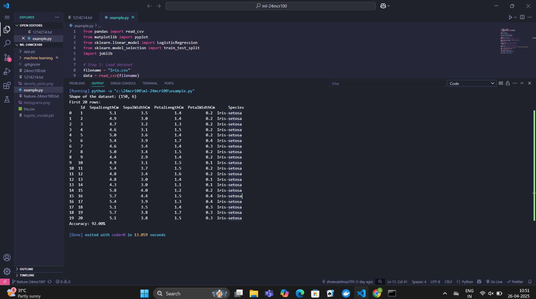Go forward in navigation history
Viewport: 536px width, 299px height.
coord(159,6)
